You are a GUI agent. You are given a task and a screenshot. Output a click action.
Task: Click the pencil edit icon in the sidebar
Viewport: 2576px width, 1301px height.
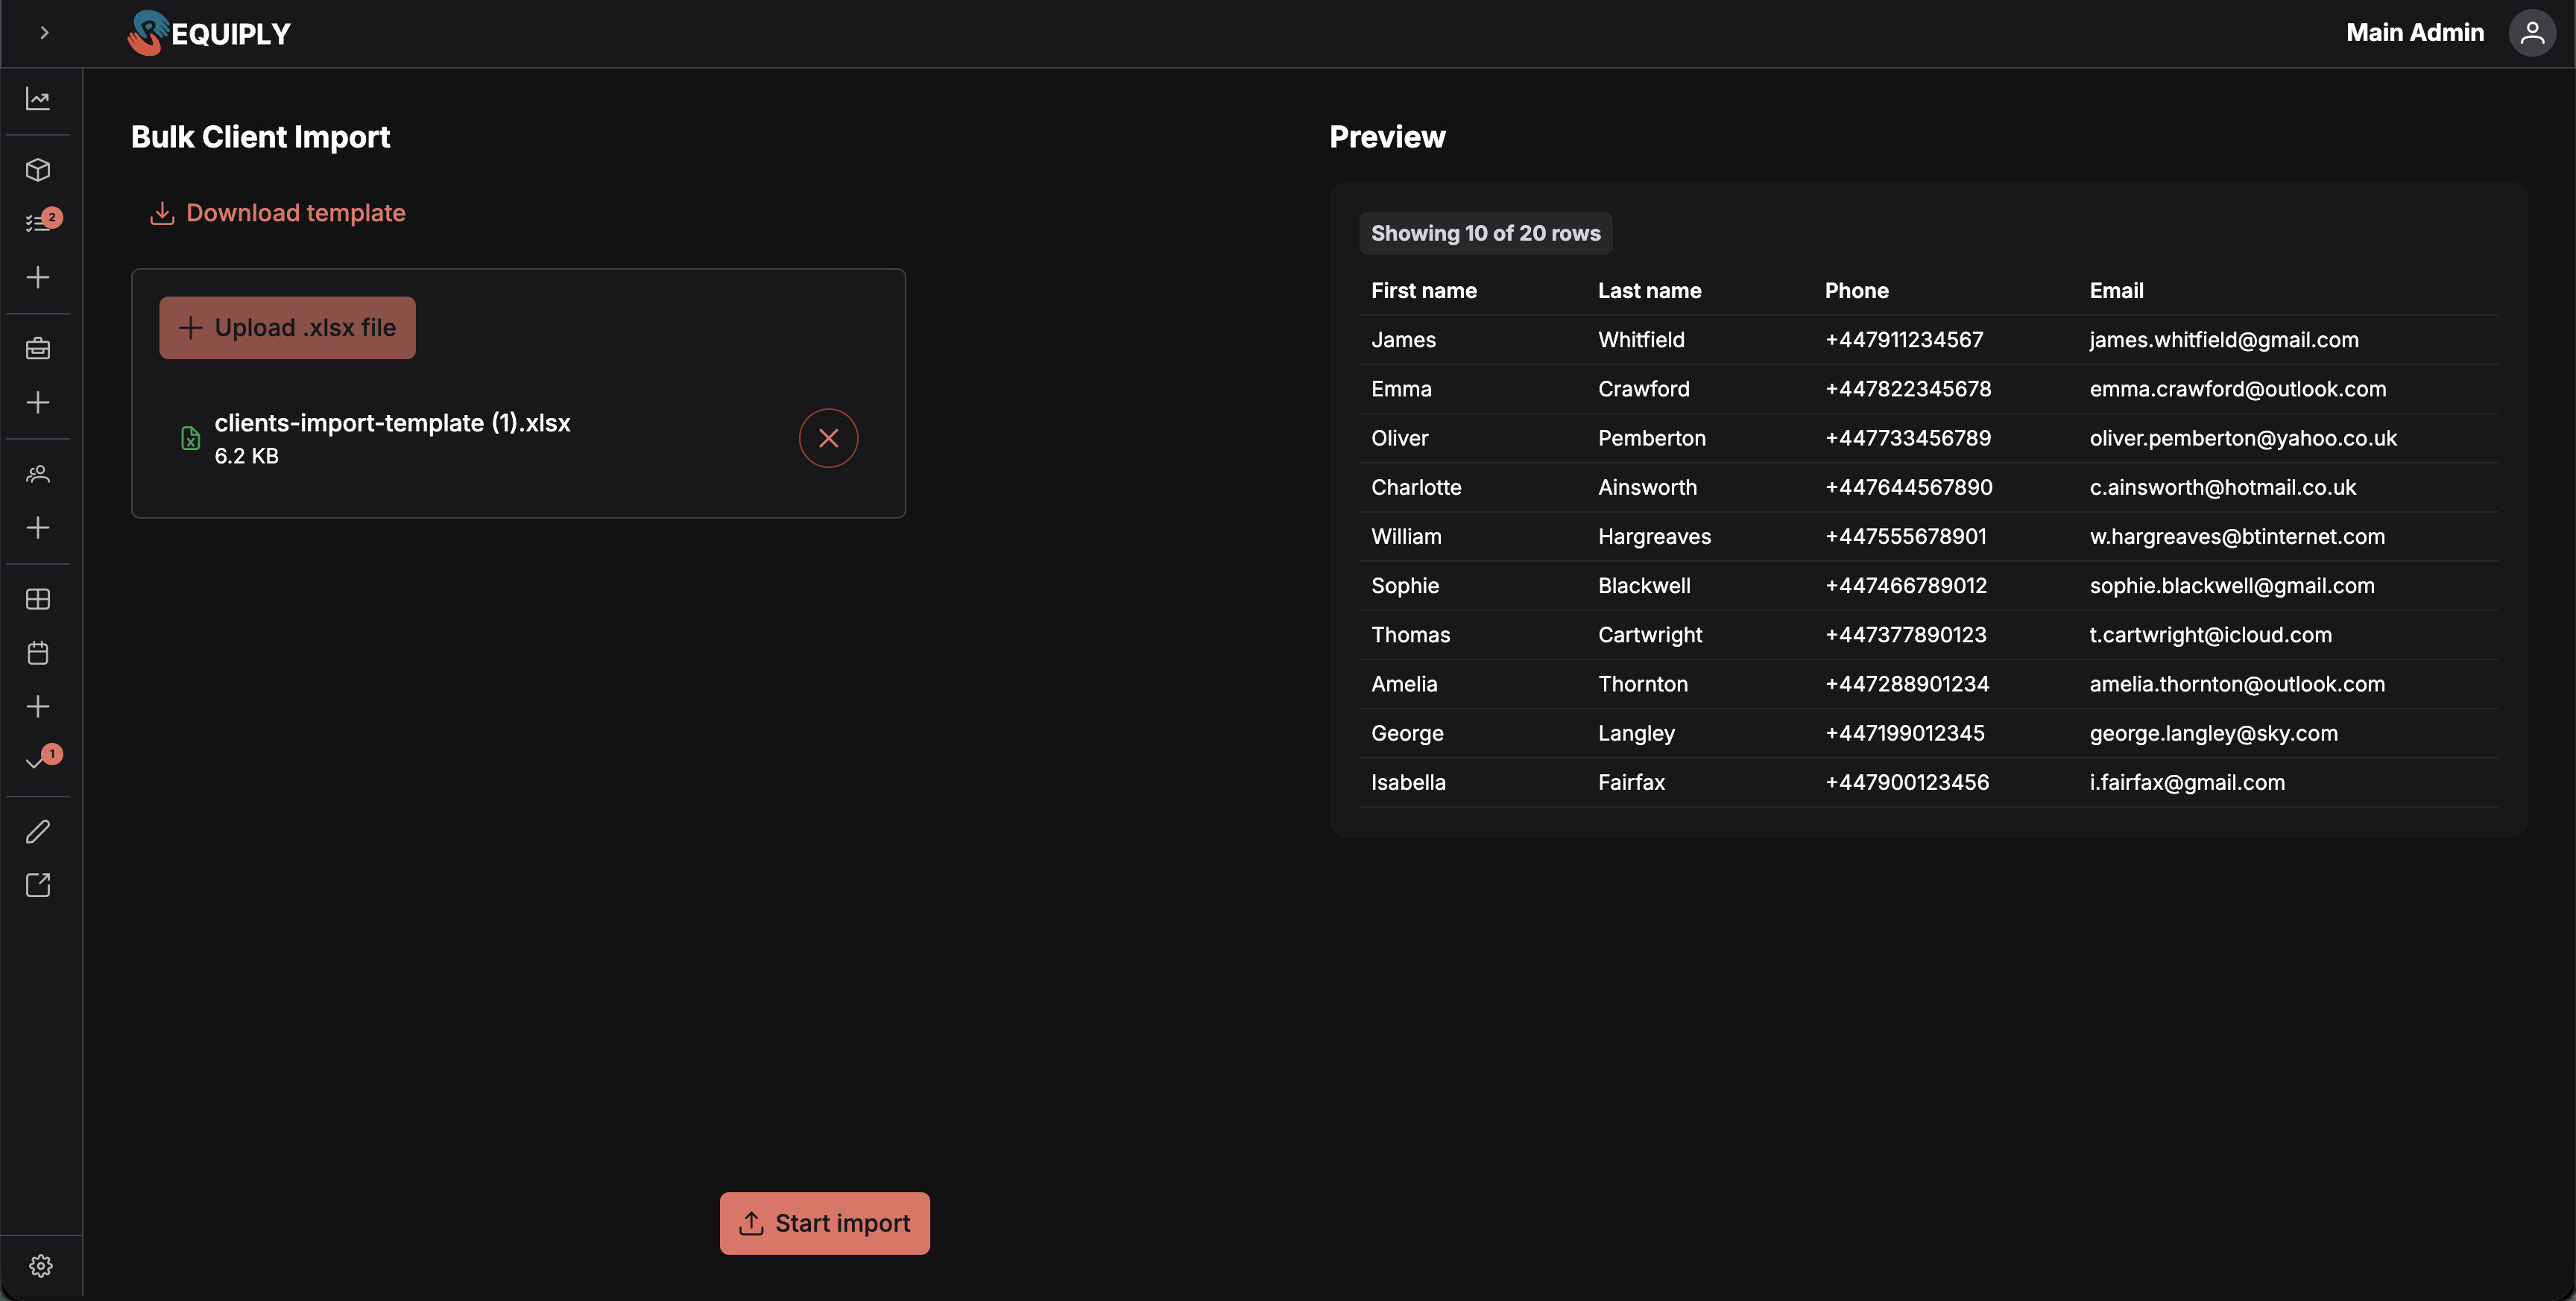[x=38, y=831]
